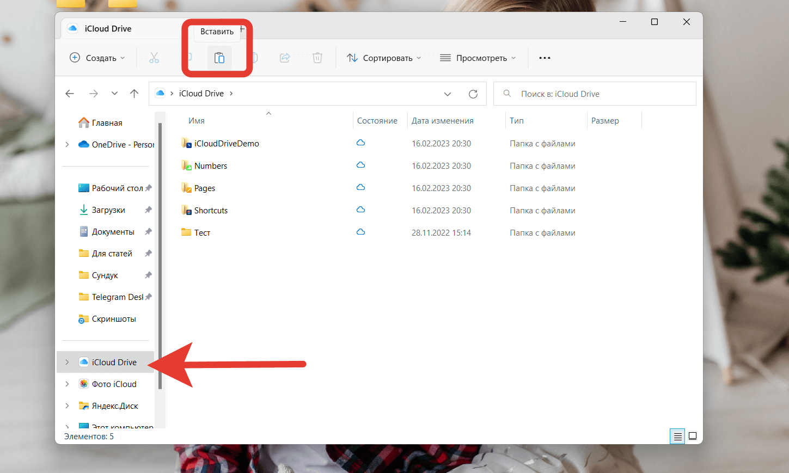Open the Сортировать sorting dropdown
The height and width of the screenshot is (473, 789).
[x=384, y=58]
